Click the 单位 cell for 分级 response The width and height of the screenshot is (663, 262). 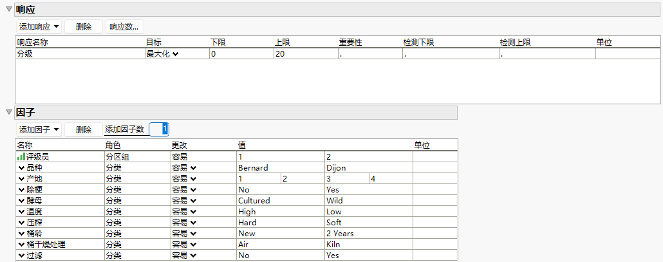(x=628, y=53)
